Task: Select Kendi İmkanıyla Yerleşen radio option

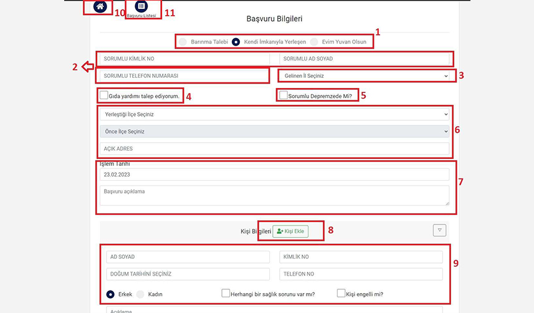Action: (x=236, y=42)
